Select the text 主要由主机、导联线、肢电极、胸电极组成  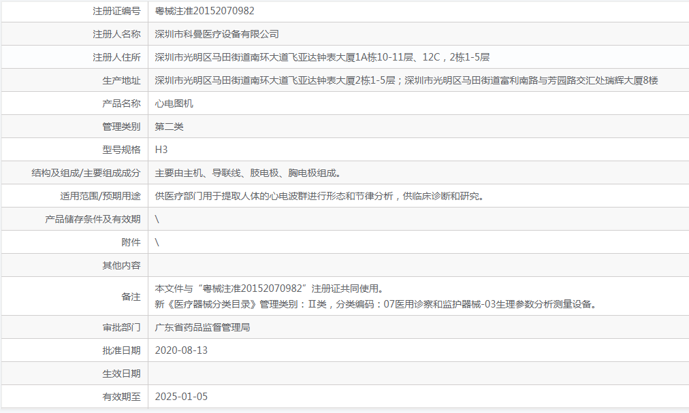(249, 173)
